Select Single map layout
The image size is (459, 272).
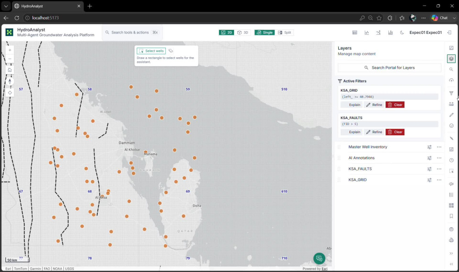pyautogui.click(x=264, y=33)
